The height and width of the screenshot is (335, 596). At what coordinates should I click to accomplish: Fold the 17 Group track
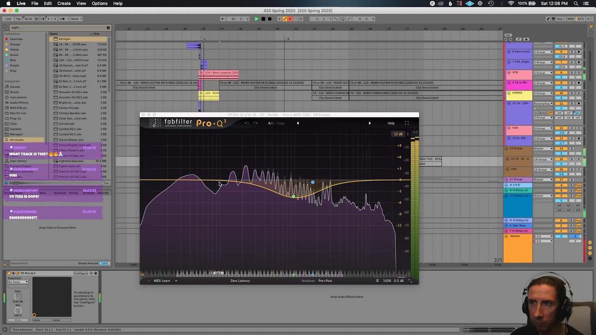(x=507, y=180)
